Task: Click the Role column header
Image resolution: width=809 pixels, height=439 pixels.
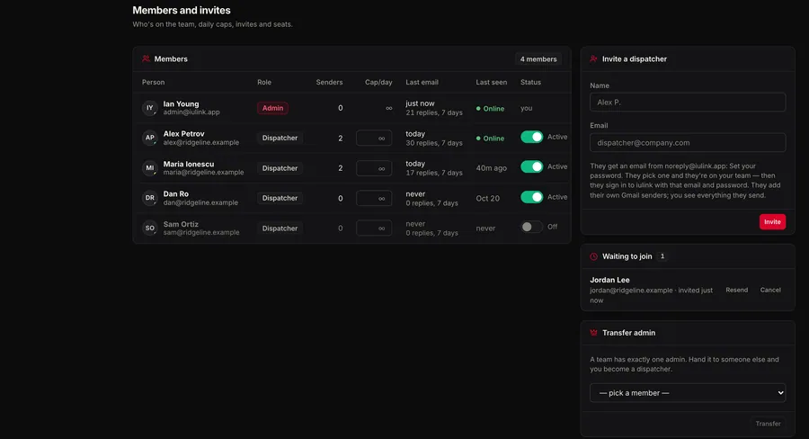Action: point(264,82)
